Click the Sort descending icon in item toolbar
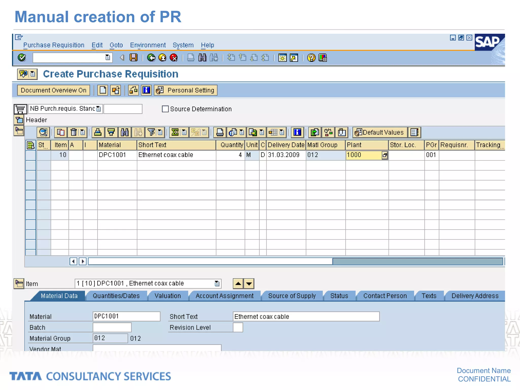520x390 pixels. coord(111,132)
